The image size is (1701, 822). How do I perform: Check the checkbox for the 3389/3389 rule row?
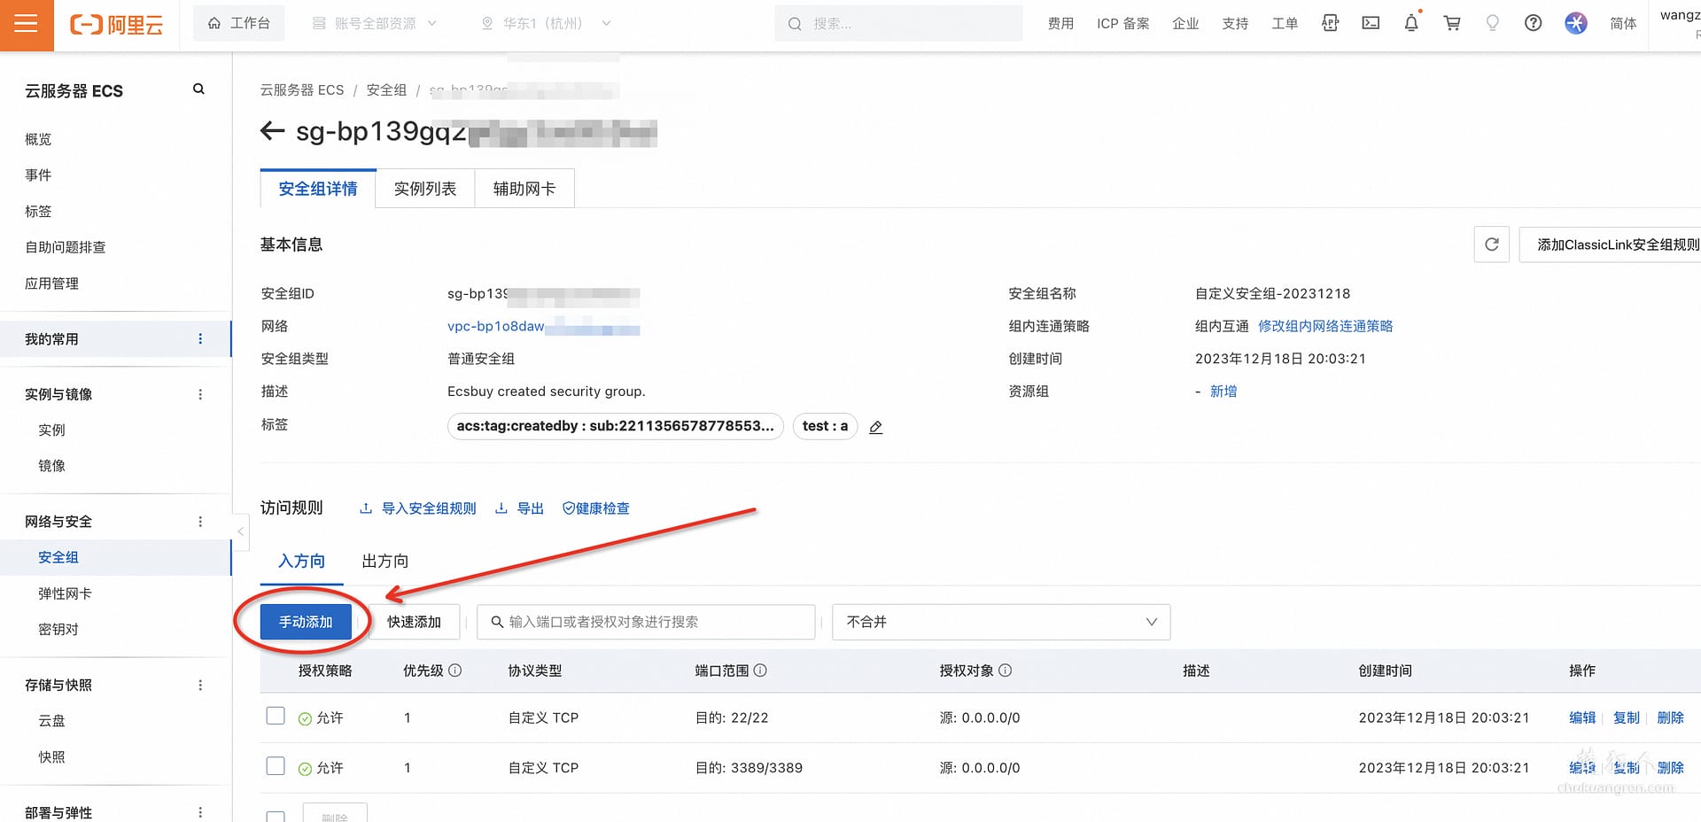[x=276, y=765]
